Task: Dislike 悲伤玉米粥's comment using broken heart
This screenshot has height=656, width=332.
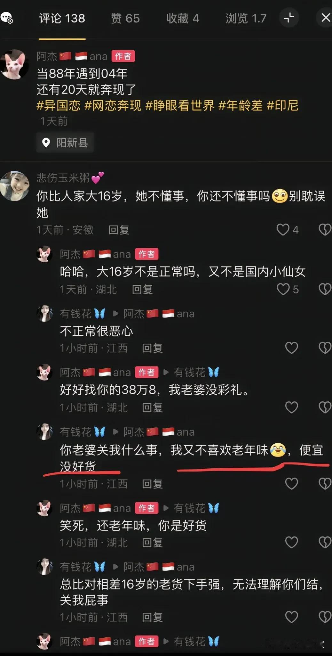Action: pyautogui.click(x=325, y=230)
